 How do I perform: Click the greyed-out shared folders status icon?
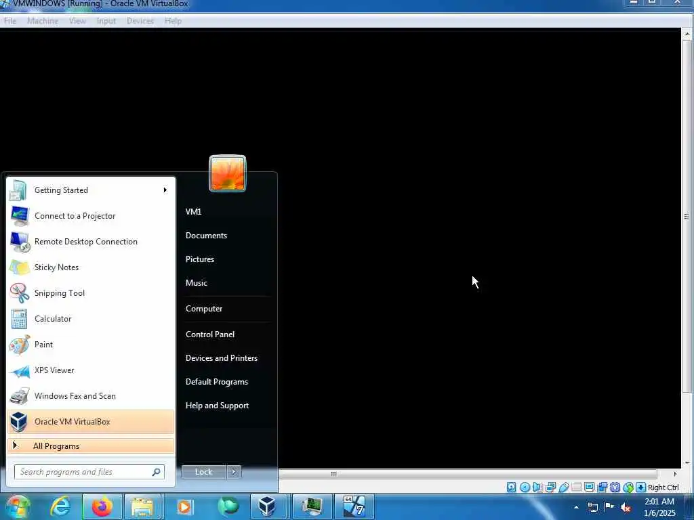coord(576,487)
